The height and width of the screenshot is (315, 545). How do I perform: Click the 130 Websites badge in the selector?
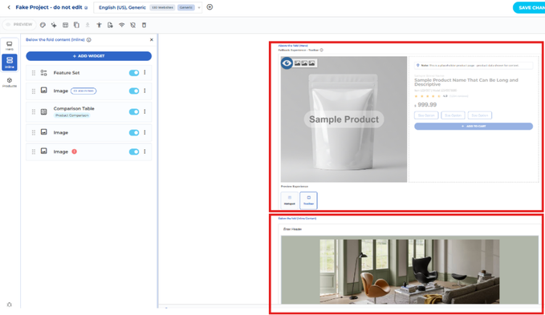point(162,7)
